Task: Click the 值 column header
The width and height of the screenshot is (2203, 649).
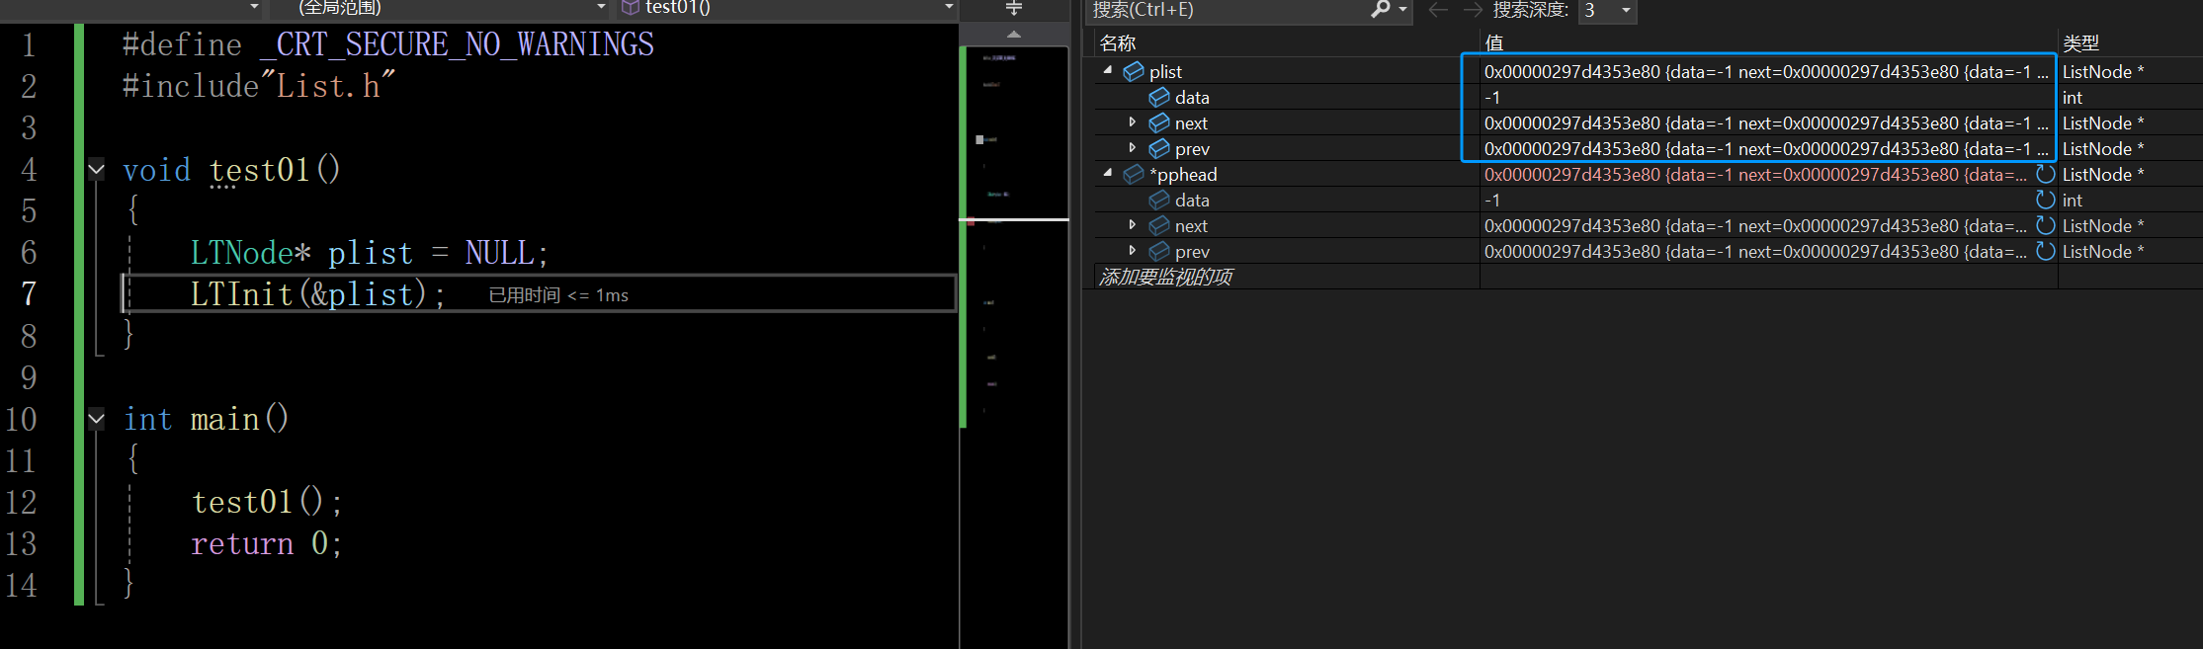Action: click(1494, 43)
